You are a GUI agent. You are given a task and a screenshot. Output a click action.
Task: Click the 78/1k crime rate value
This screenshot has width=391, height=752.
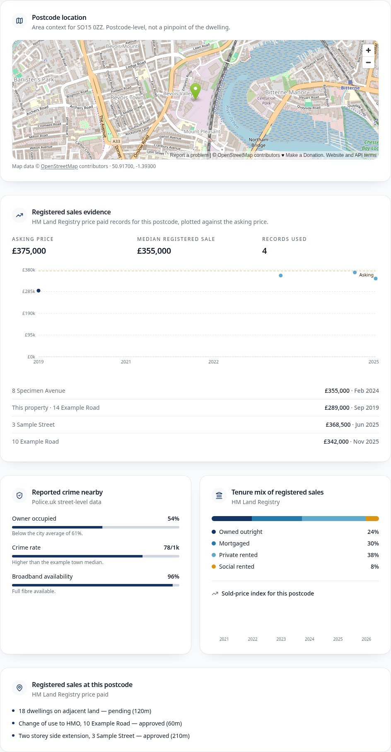[x=171, y=548]
